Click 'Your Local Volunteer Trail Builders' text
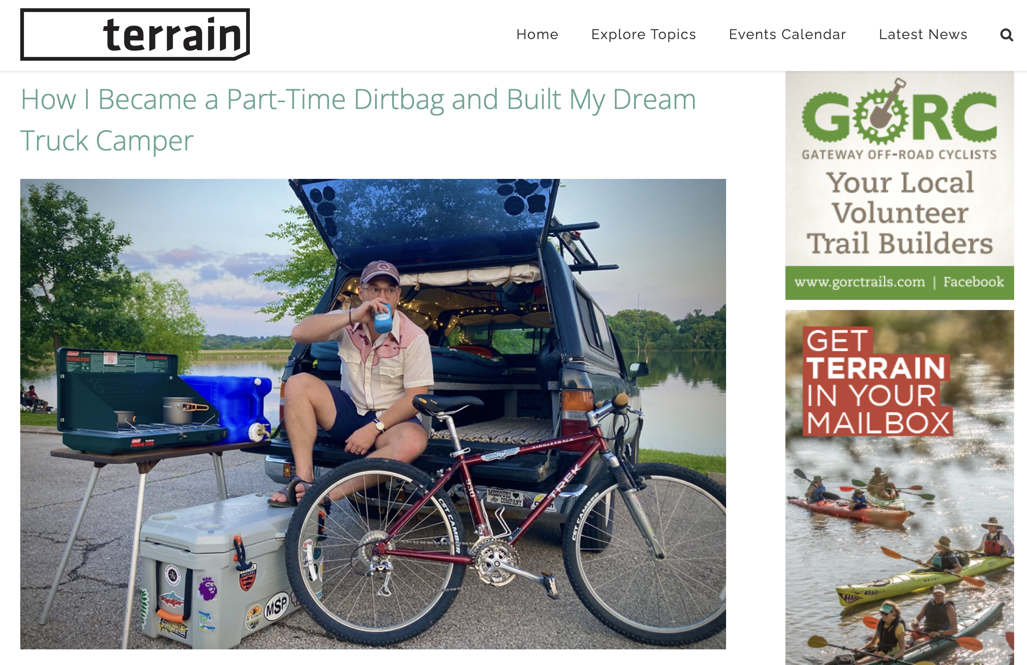Image resolution: width=1027 pixels, height=665 pixels. (900, 212)
